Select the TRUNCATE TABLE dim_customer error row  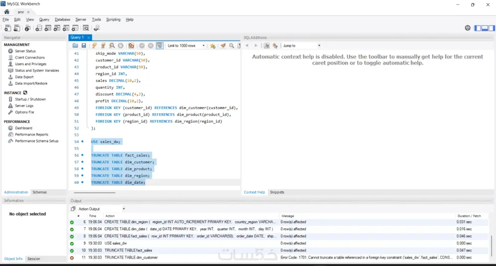(x=279, y=258)
